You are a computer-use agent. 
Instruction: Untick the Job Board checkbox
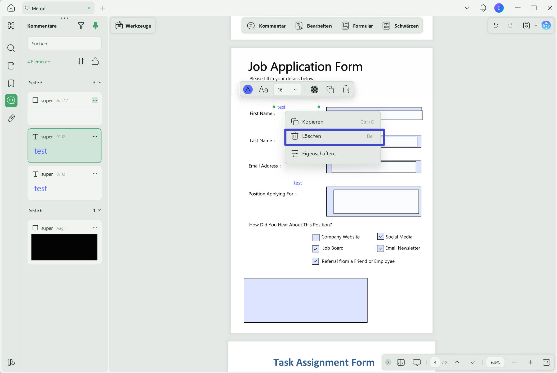point(315,249)
